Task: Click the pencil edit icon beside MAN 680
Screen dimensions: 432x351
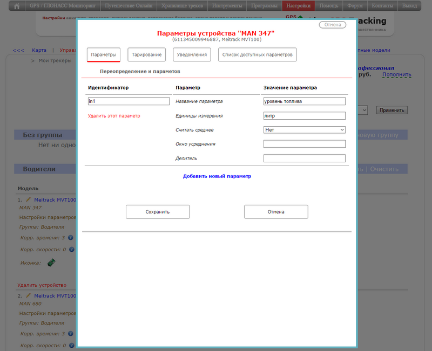Action: (29, 296)
